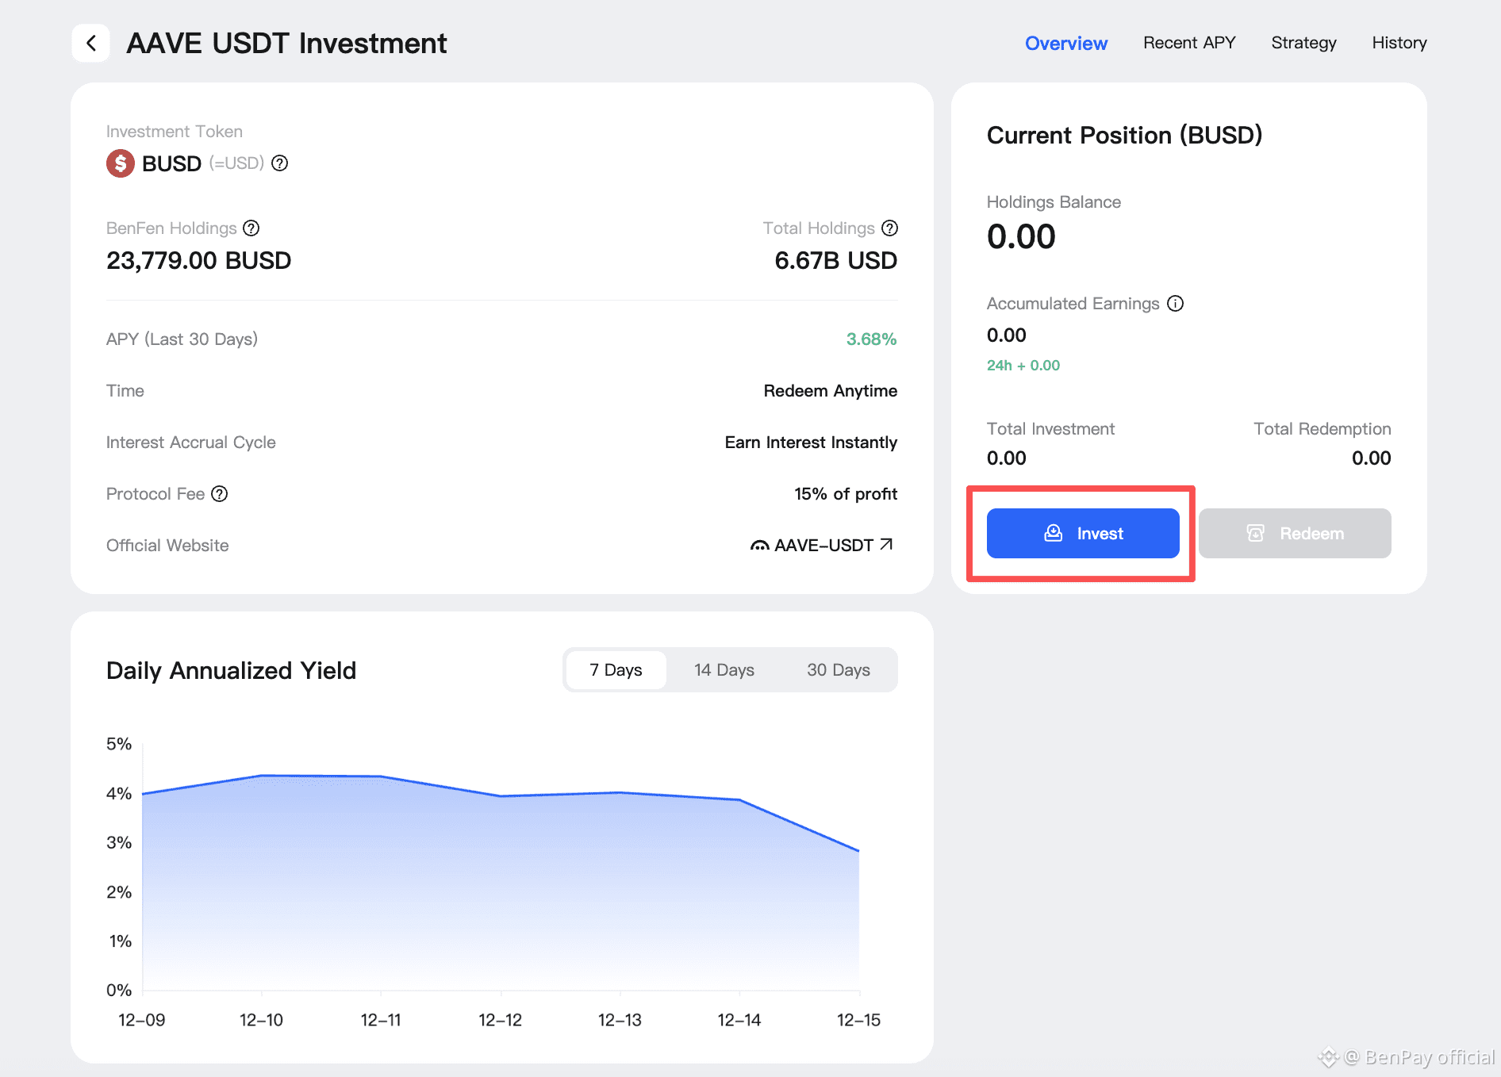Open the Overview tab
The height and width of the screenshot is (1077, 1501).
click(1065, 43)
